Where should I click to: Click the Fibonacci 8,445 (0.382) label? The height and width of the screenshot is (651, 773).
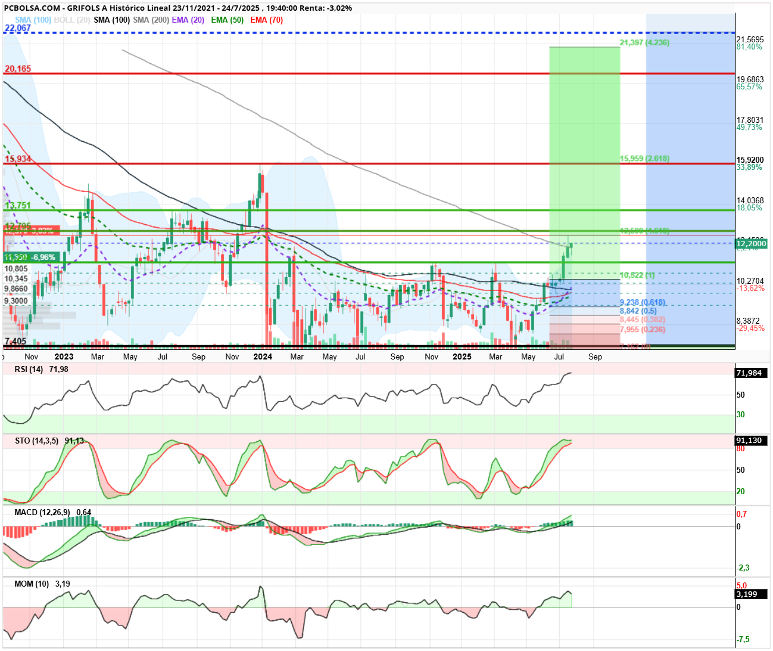[x=643, y=320]
